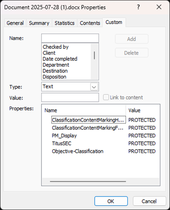Pick 'Department' from the name list

coord(56,65)
